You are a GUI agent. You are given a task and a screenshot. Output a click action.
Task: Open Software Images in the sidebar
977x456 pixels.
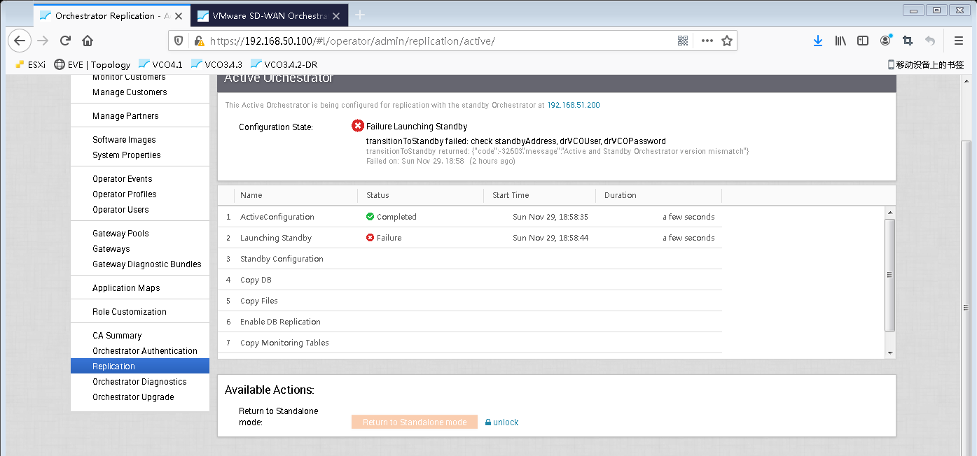124,140
